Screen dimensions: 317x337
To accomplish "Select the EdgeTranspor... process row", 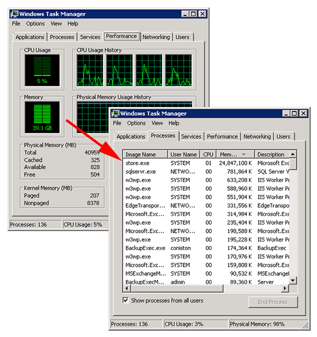I will click(206, 206).
